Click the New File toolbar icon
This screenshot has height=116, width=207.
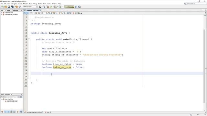pyautogui.click(x=2, y=7)
